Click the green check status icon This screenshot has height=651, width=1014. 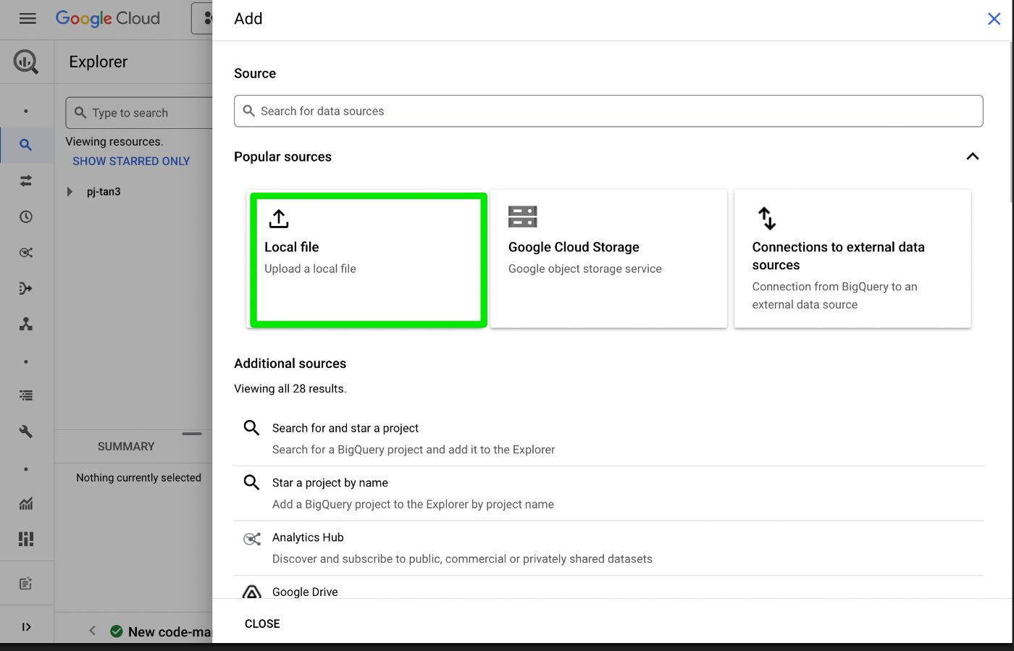[x=116, y=631]
